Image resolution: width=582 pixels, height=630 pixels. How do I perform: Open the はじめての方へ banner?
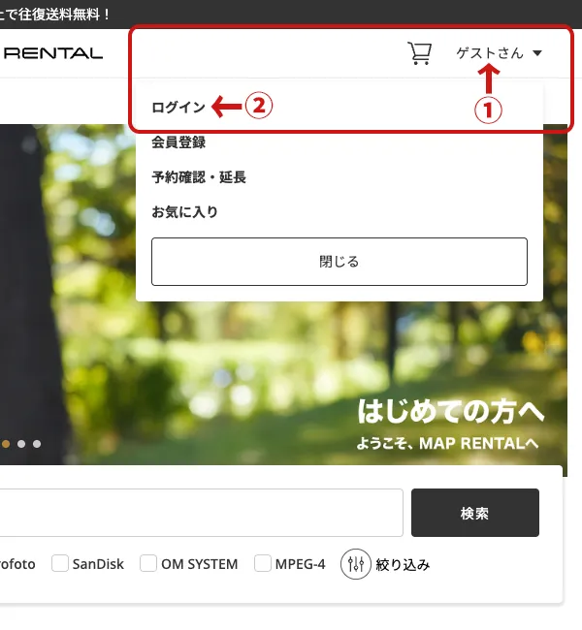[451, 412]
